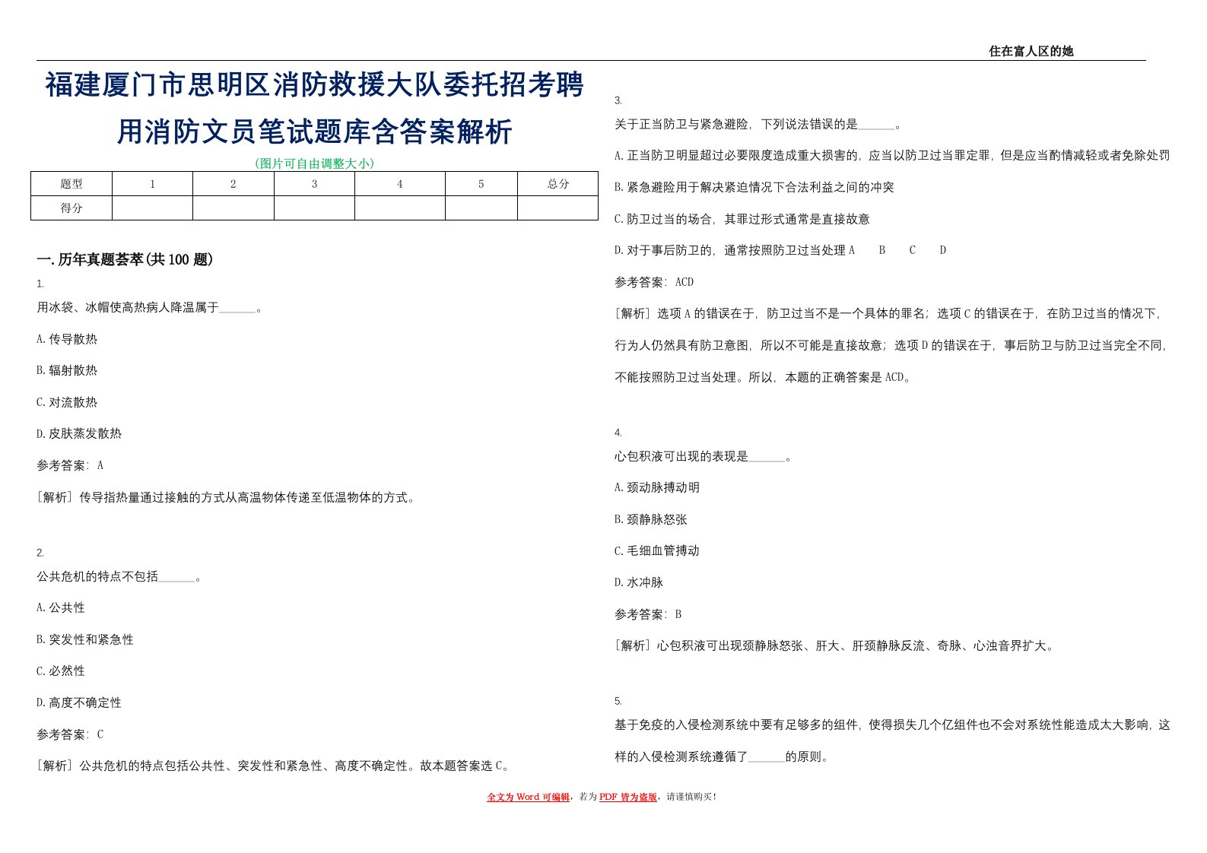This screenshot has width=1207, height=853.
Task: Click the '得分' table row cell
Action: [x=71, y=208]
